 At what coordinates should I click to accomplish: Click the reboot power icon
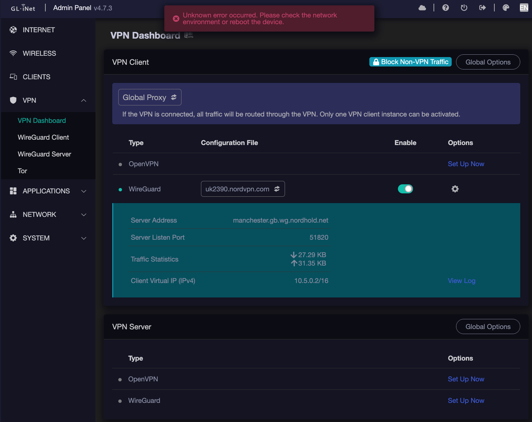(464, 8)
